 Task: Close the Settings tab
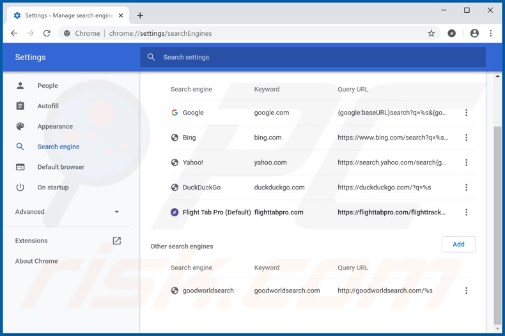[121, 15]
